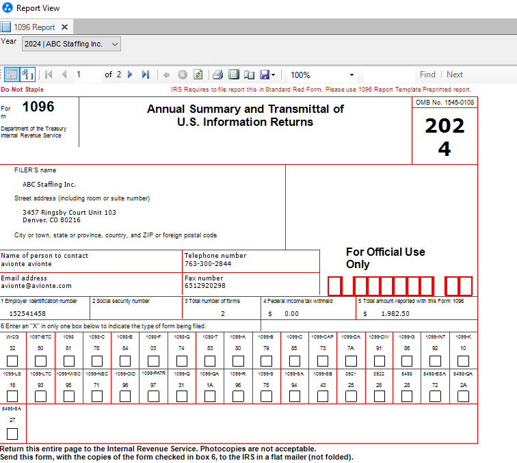
Task: Click the address line 3457 Ringsby Court Unit 103
Action: click(x=69, y=213)
